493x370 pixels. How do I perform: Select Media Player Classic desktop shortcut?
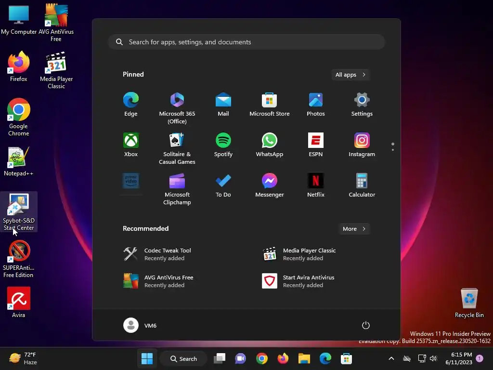56,70
